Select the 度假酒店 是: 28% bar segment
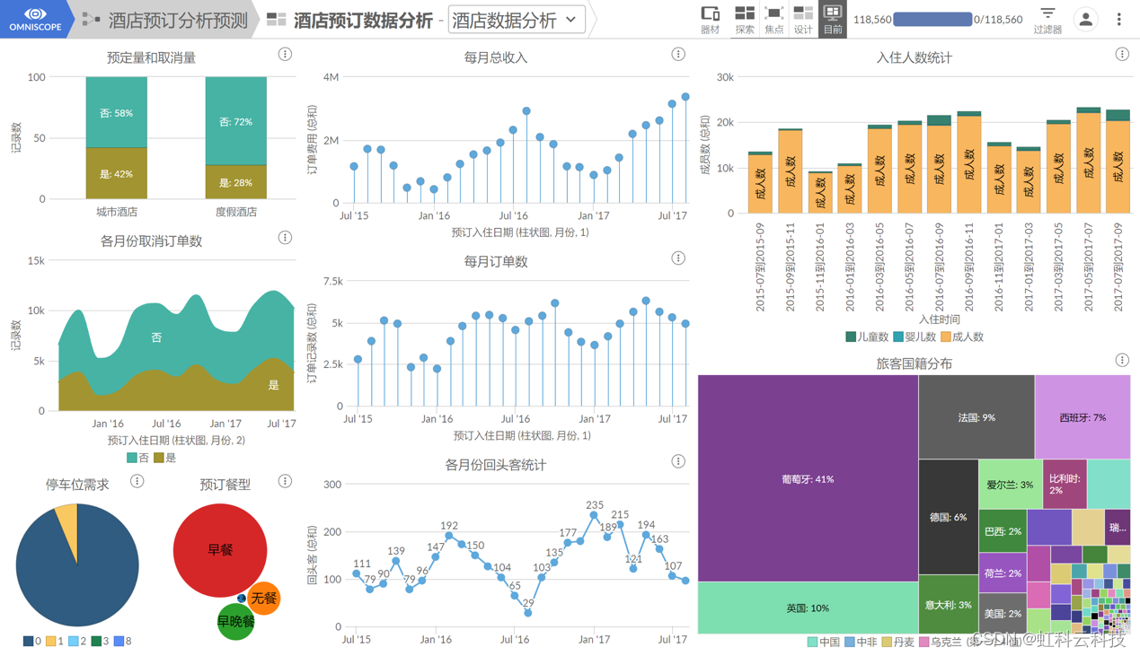The image size is (1140, 656). click(236, 182)
